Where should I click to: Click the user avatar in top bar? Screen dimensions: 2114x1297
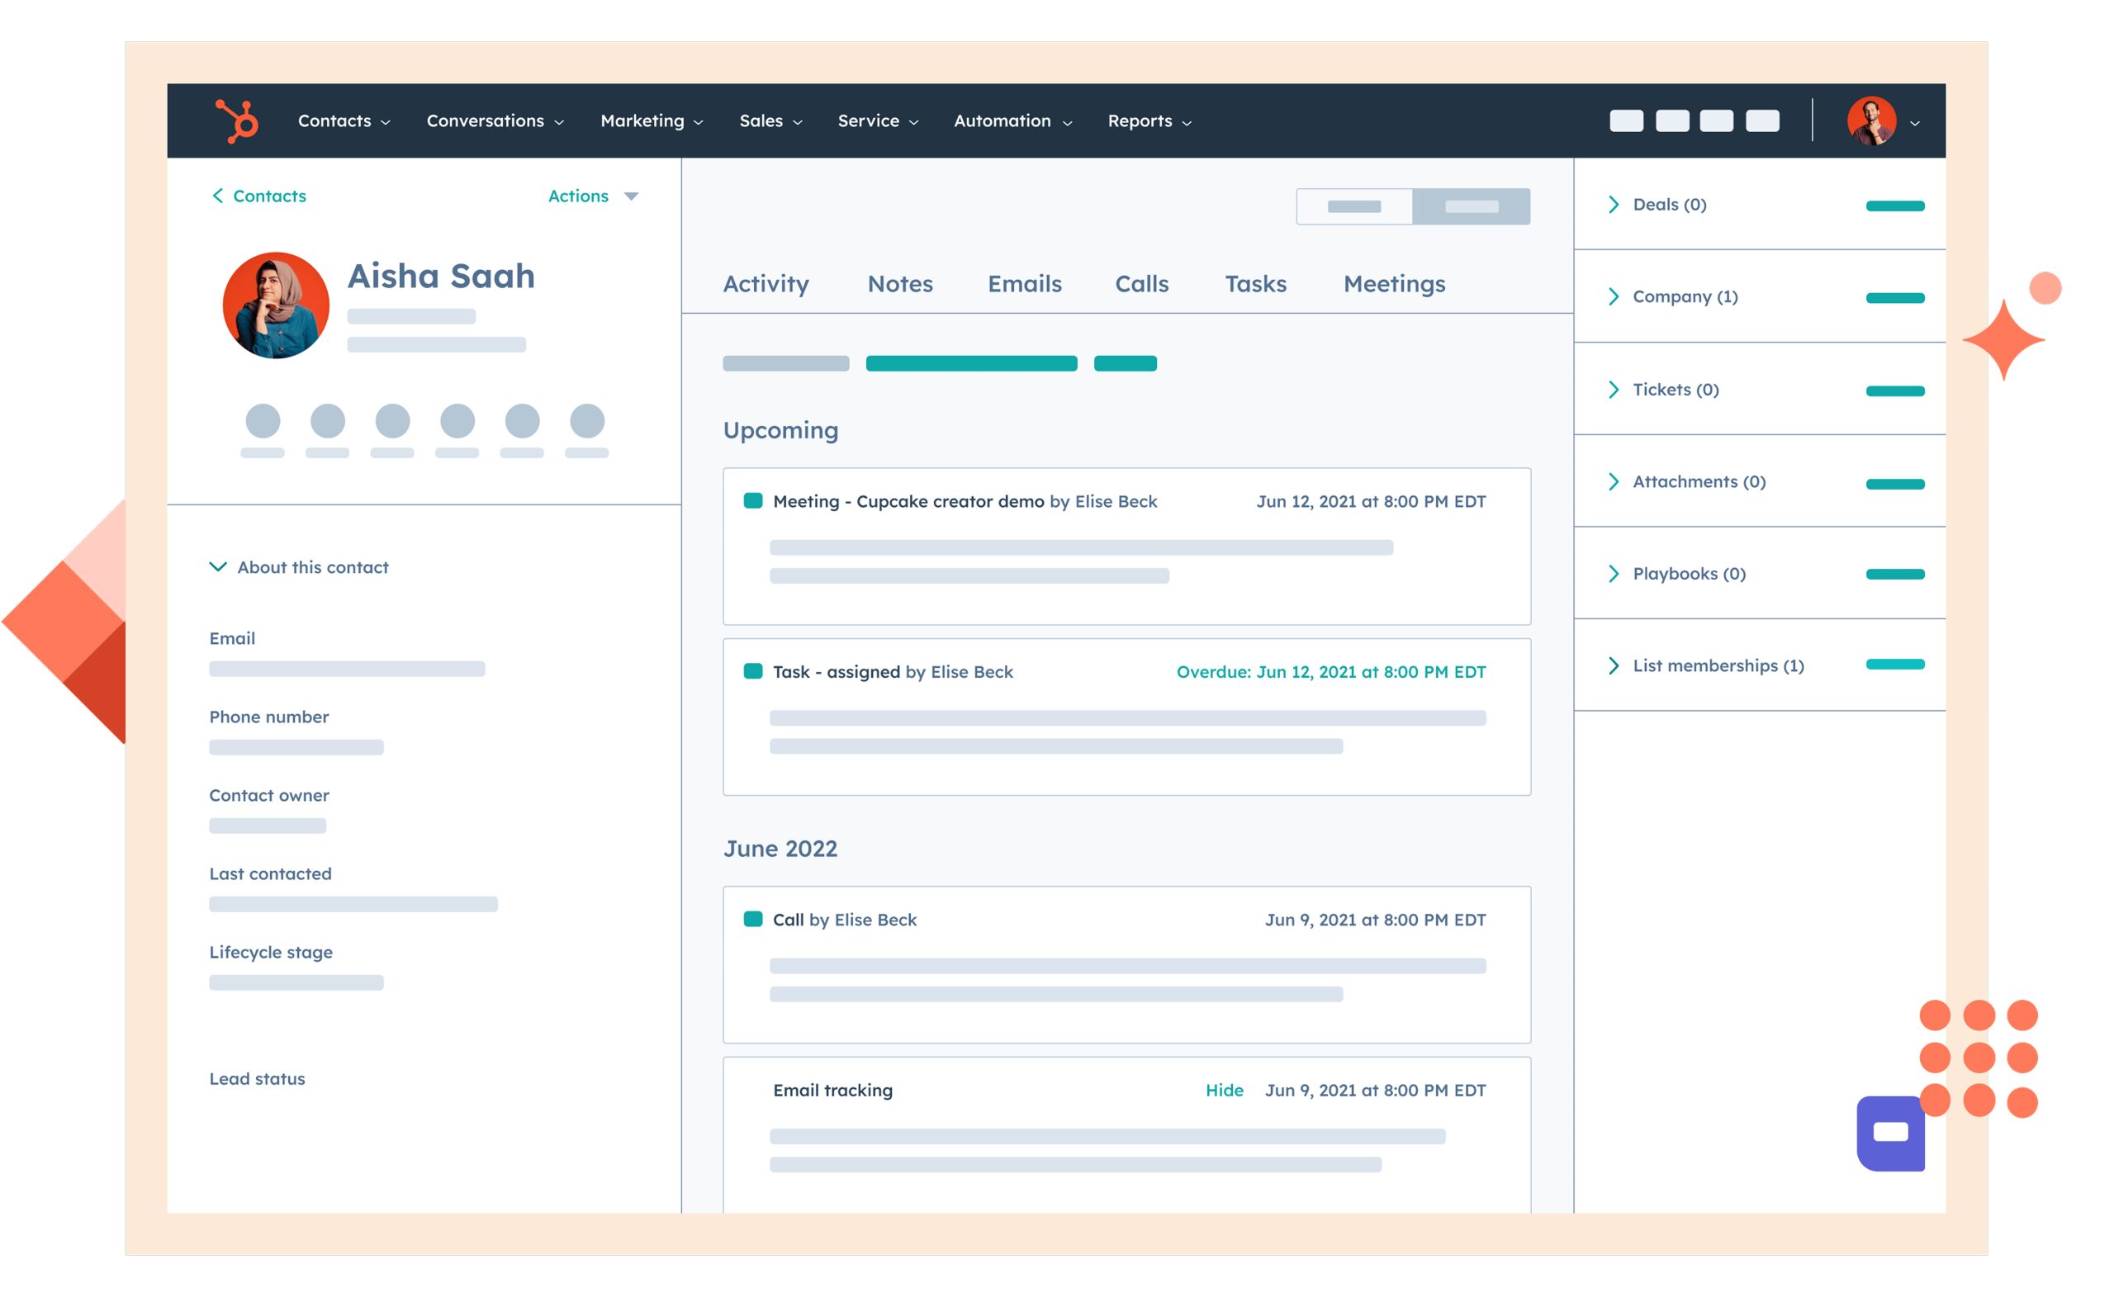(x=1871, y=121)
